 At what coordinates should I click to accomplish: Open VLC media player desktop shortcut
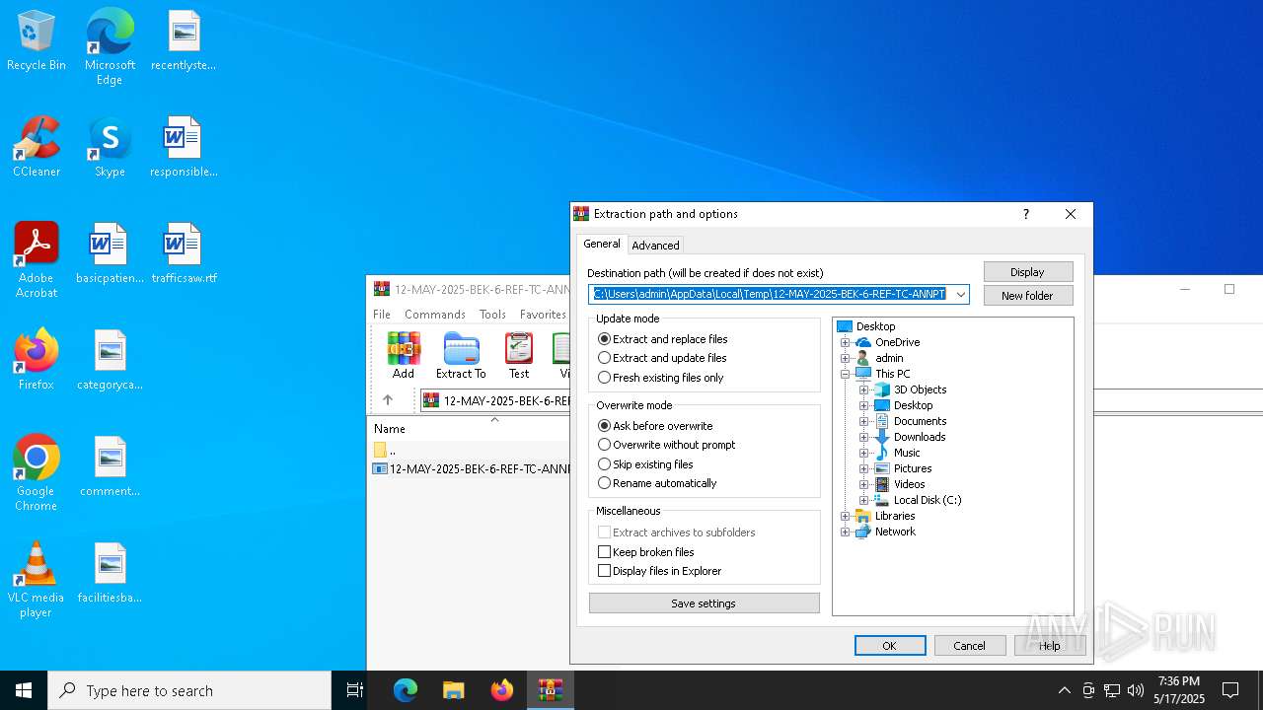pos(37,580)
